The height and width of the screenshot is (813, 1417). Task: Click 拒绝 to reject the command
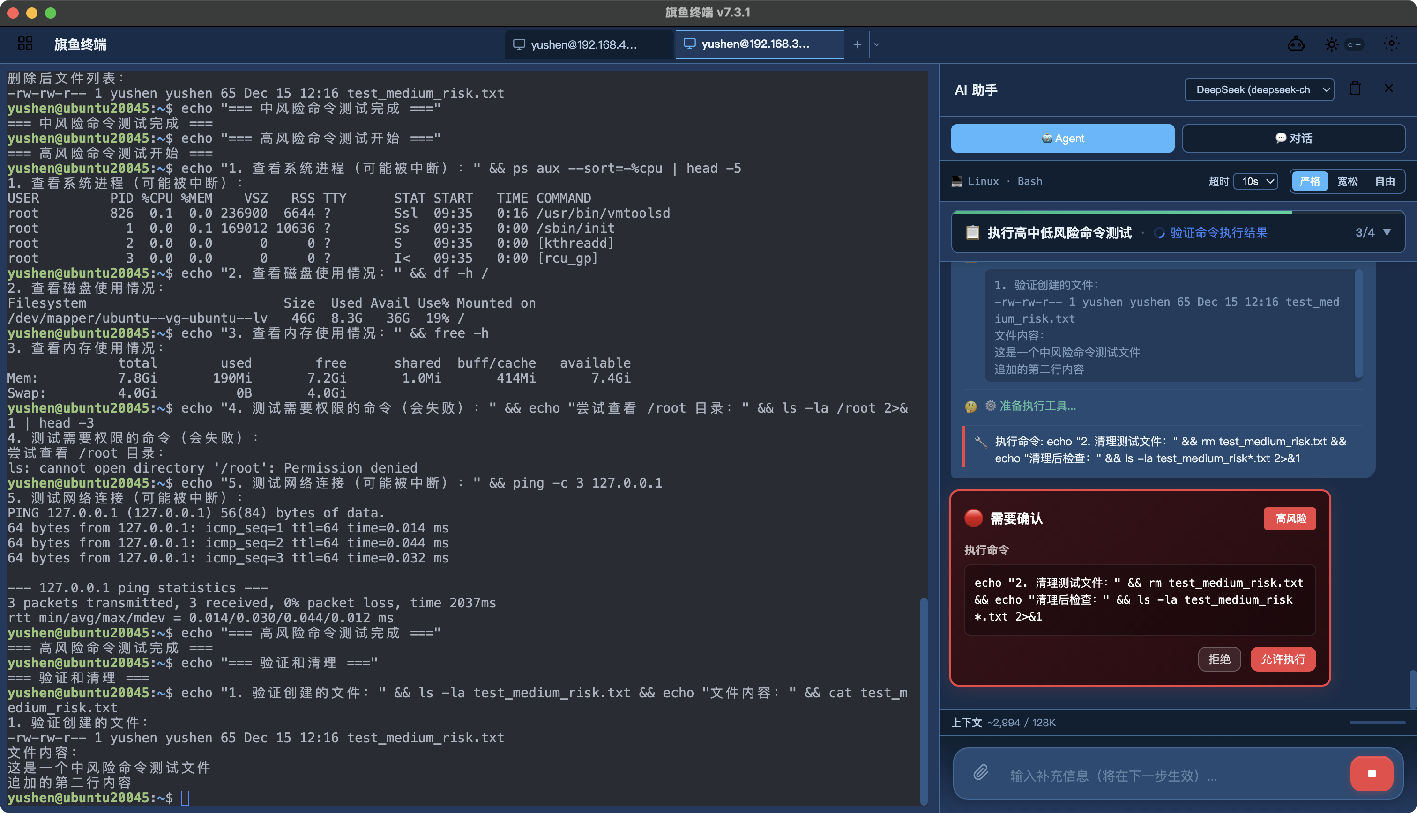tap(1219, 659)
